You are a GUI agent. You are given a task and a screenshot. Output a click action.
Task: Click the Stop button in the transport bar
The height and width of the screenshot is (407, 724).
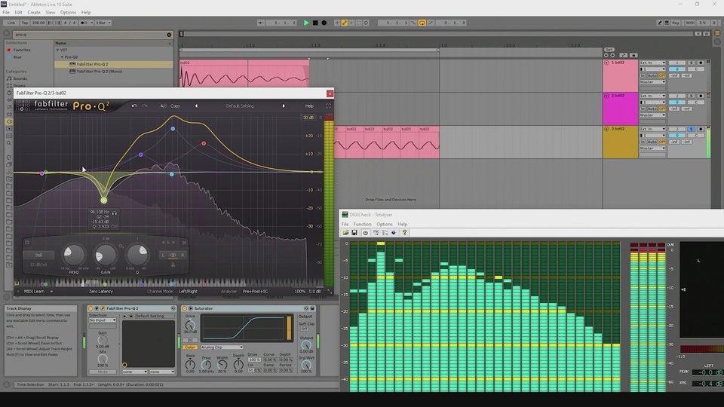pos(315,23)
